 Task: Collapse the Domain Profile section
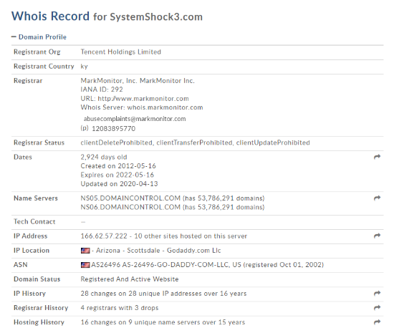pos(39,37)
